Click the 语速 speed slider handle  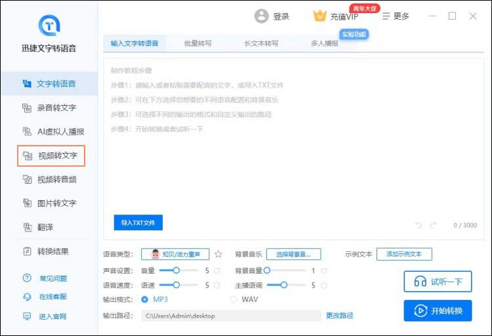(x=176, y=285)
